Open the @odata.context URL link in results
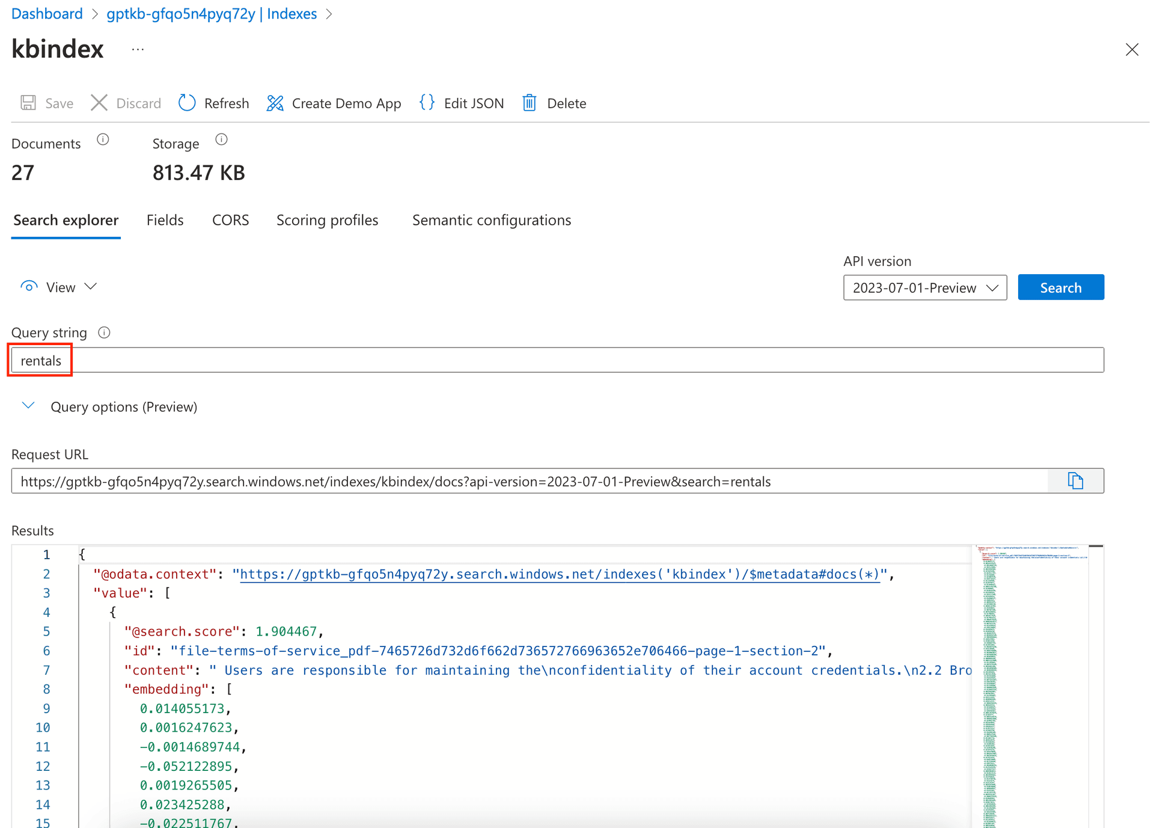 pos(560,574)
